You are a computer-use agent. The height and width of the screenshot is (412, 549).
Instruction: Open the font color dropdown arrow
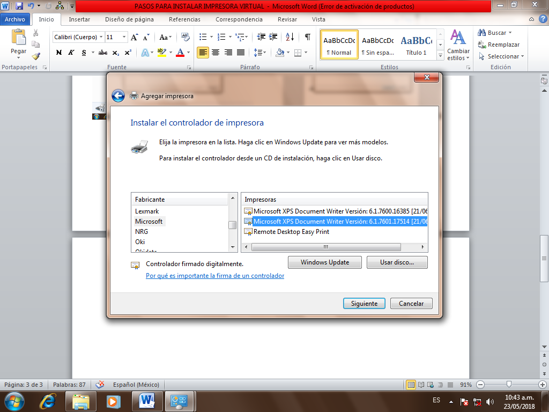click(188, 53)
